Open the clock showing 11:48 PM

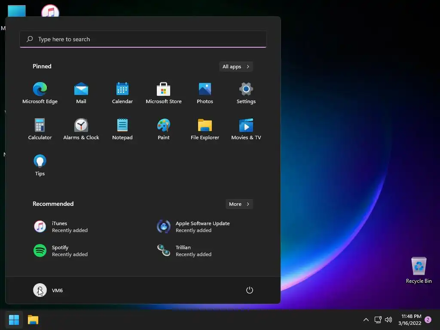coord(409,320)
